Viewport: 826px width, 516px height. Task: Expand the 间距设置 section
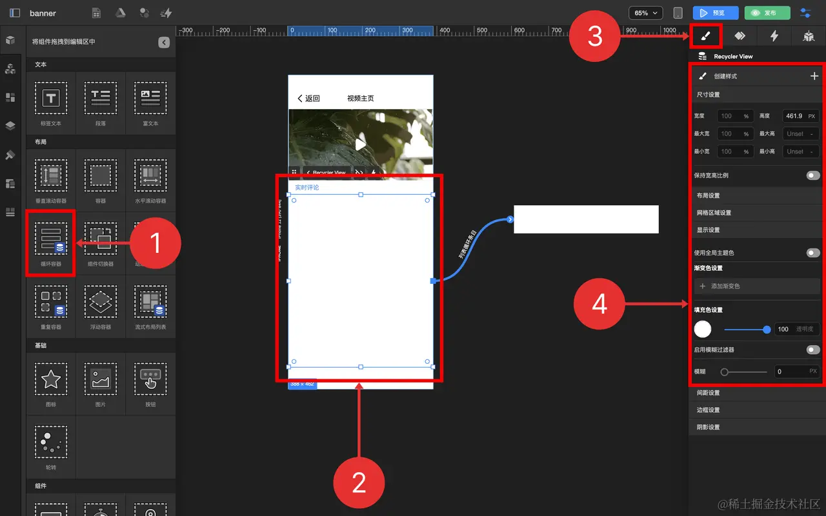756,393
